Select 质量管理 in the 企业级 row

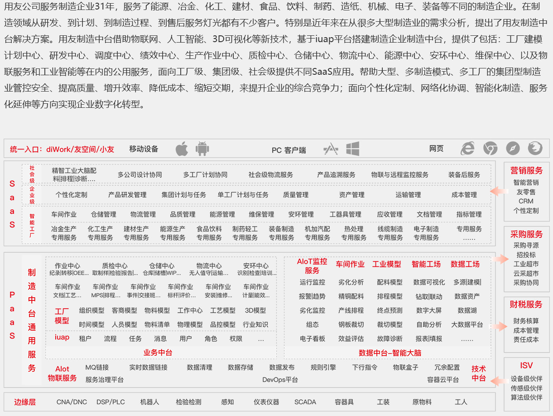pyautogui.click(x=295, y=195)
